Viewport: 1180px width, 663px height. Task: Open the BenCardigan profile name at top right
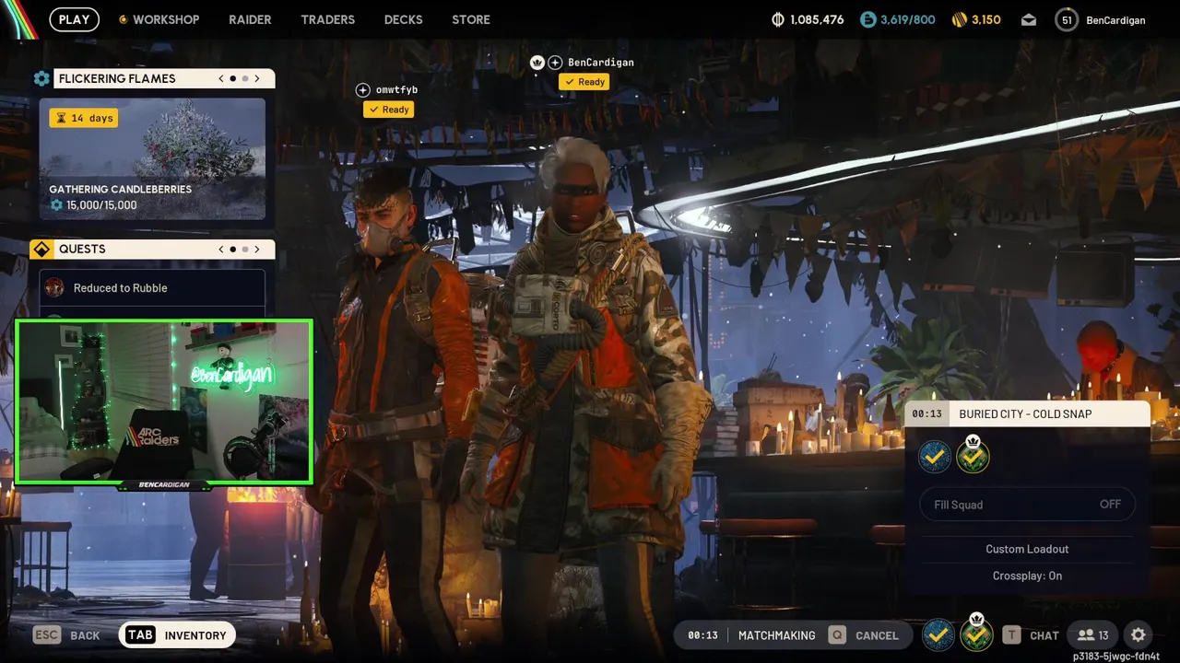(x=1115, y=20)
